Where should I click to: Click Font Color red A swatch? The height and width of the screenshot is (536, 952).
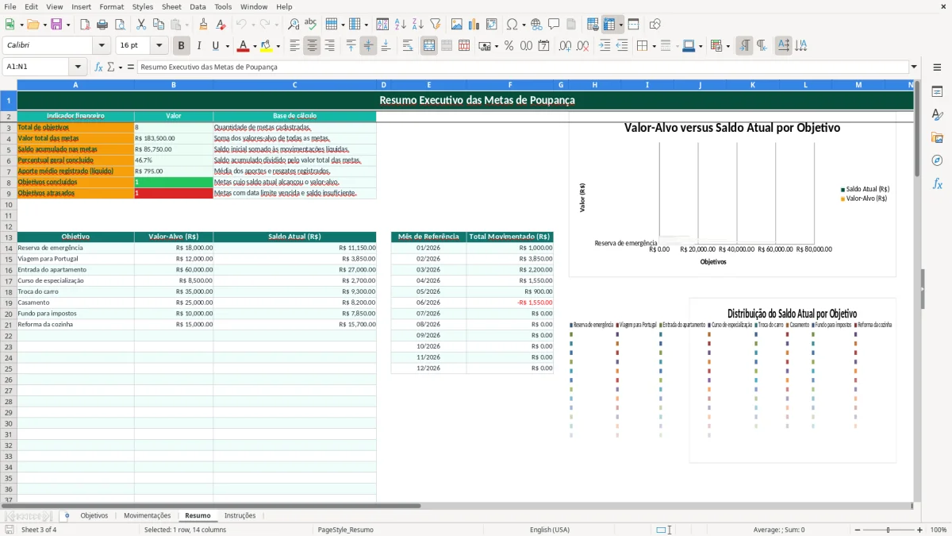tap(244, 46)
